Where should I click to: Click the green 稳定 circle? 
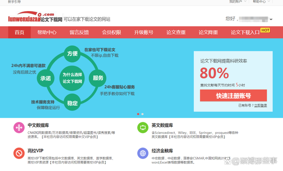[73, 102]
